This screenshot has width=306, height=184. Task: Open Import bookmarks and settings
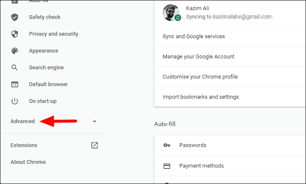[x=230, y=97]
